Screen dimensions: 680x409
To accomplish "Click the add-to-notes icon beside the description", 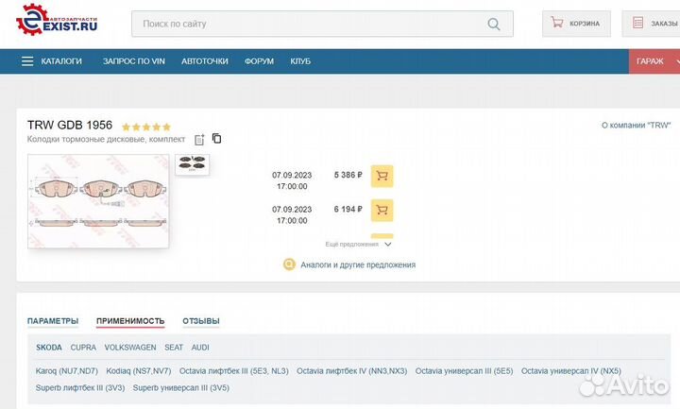I will click(199, 140).
